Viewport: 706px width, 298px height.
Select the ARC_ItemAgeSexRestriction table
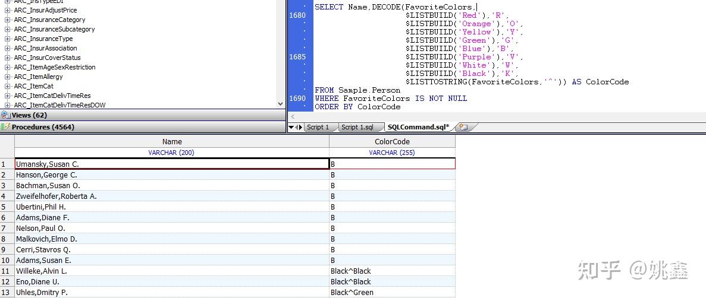[55, 67]
